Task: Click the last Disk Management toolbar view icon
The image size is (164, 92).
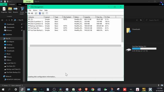Action: click(47, 13)
